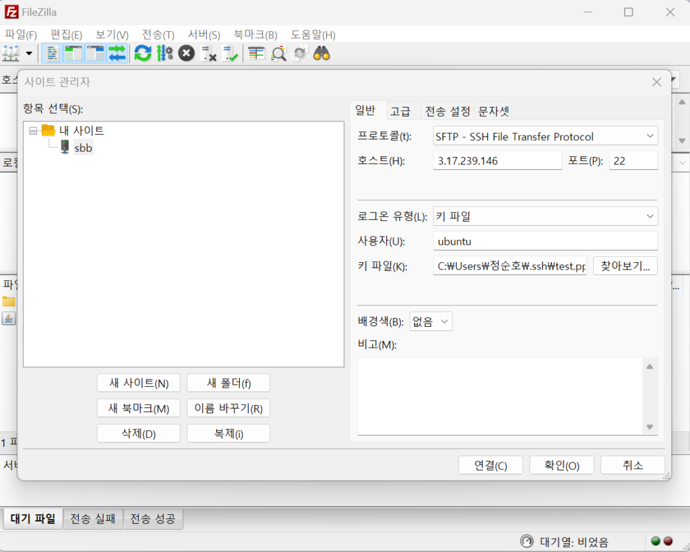Close the 사이트 관리자 dialog
The width and height of the screenshot is (690, 552).
tap(656, 82)
